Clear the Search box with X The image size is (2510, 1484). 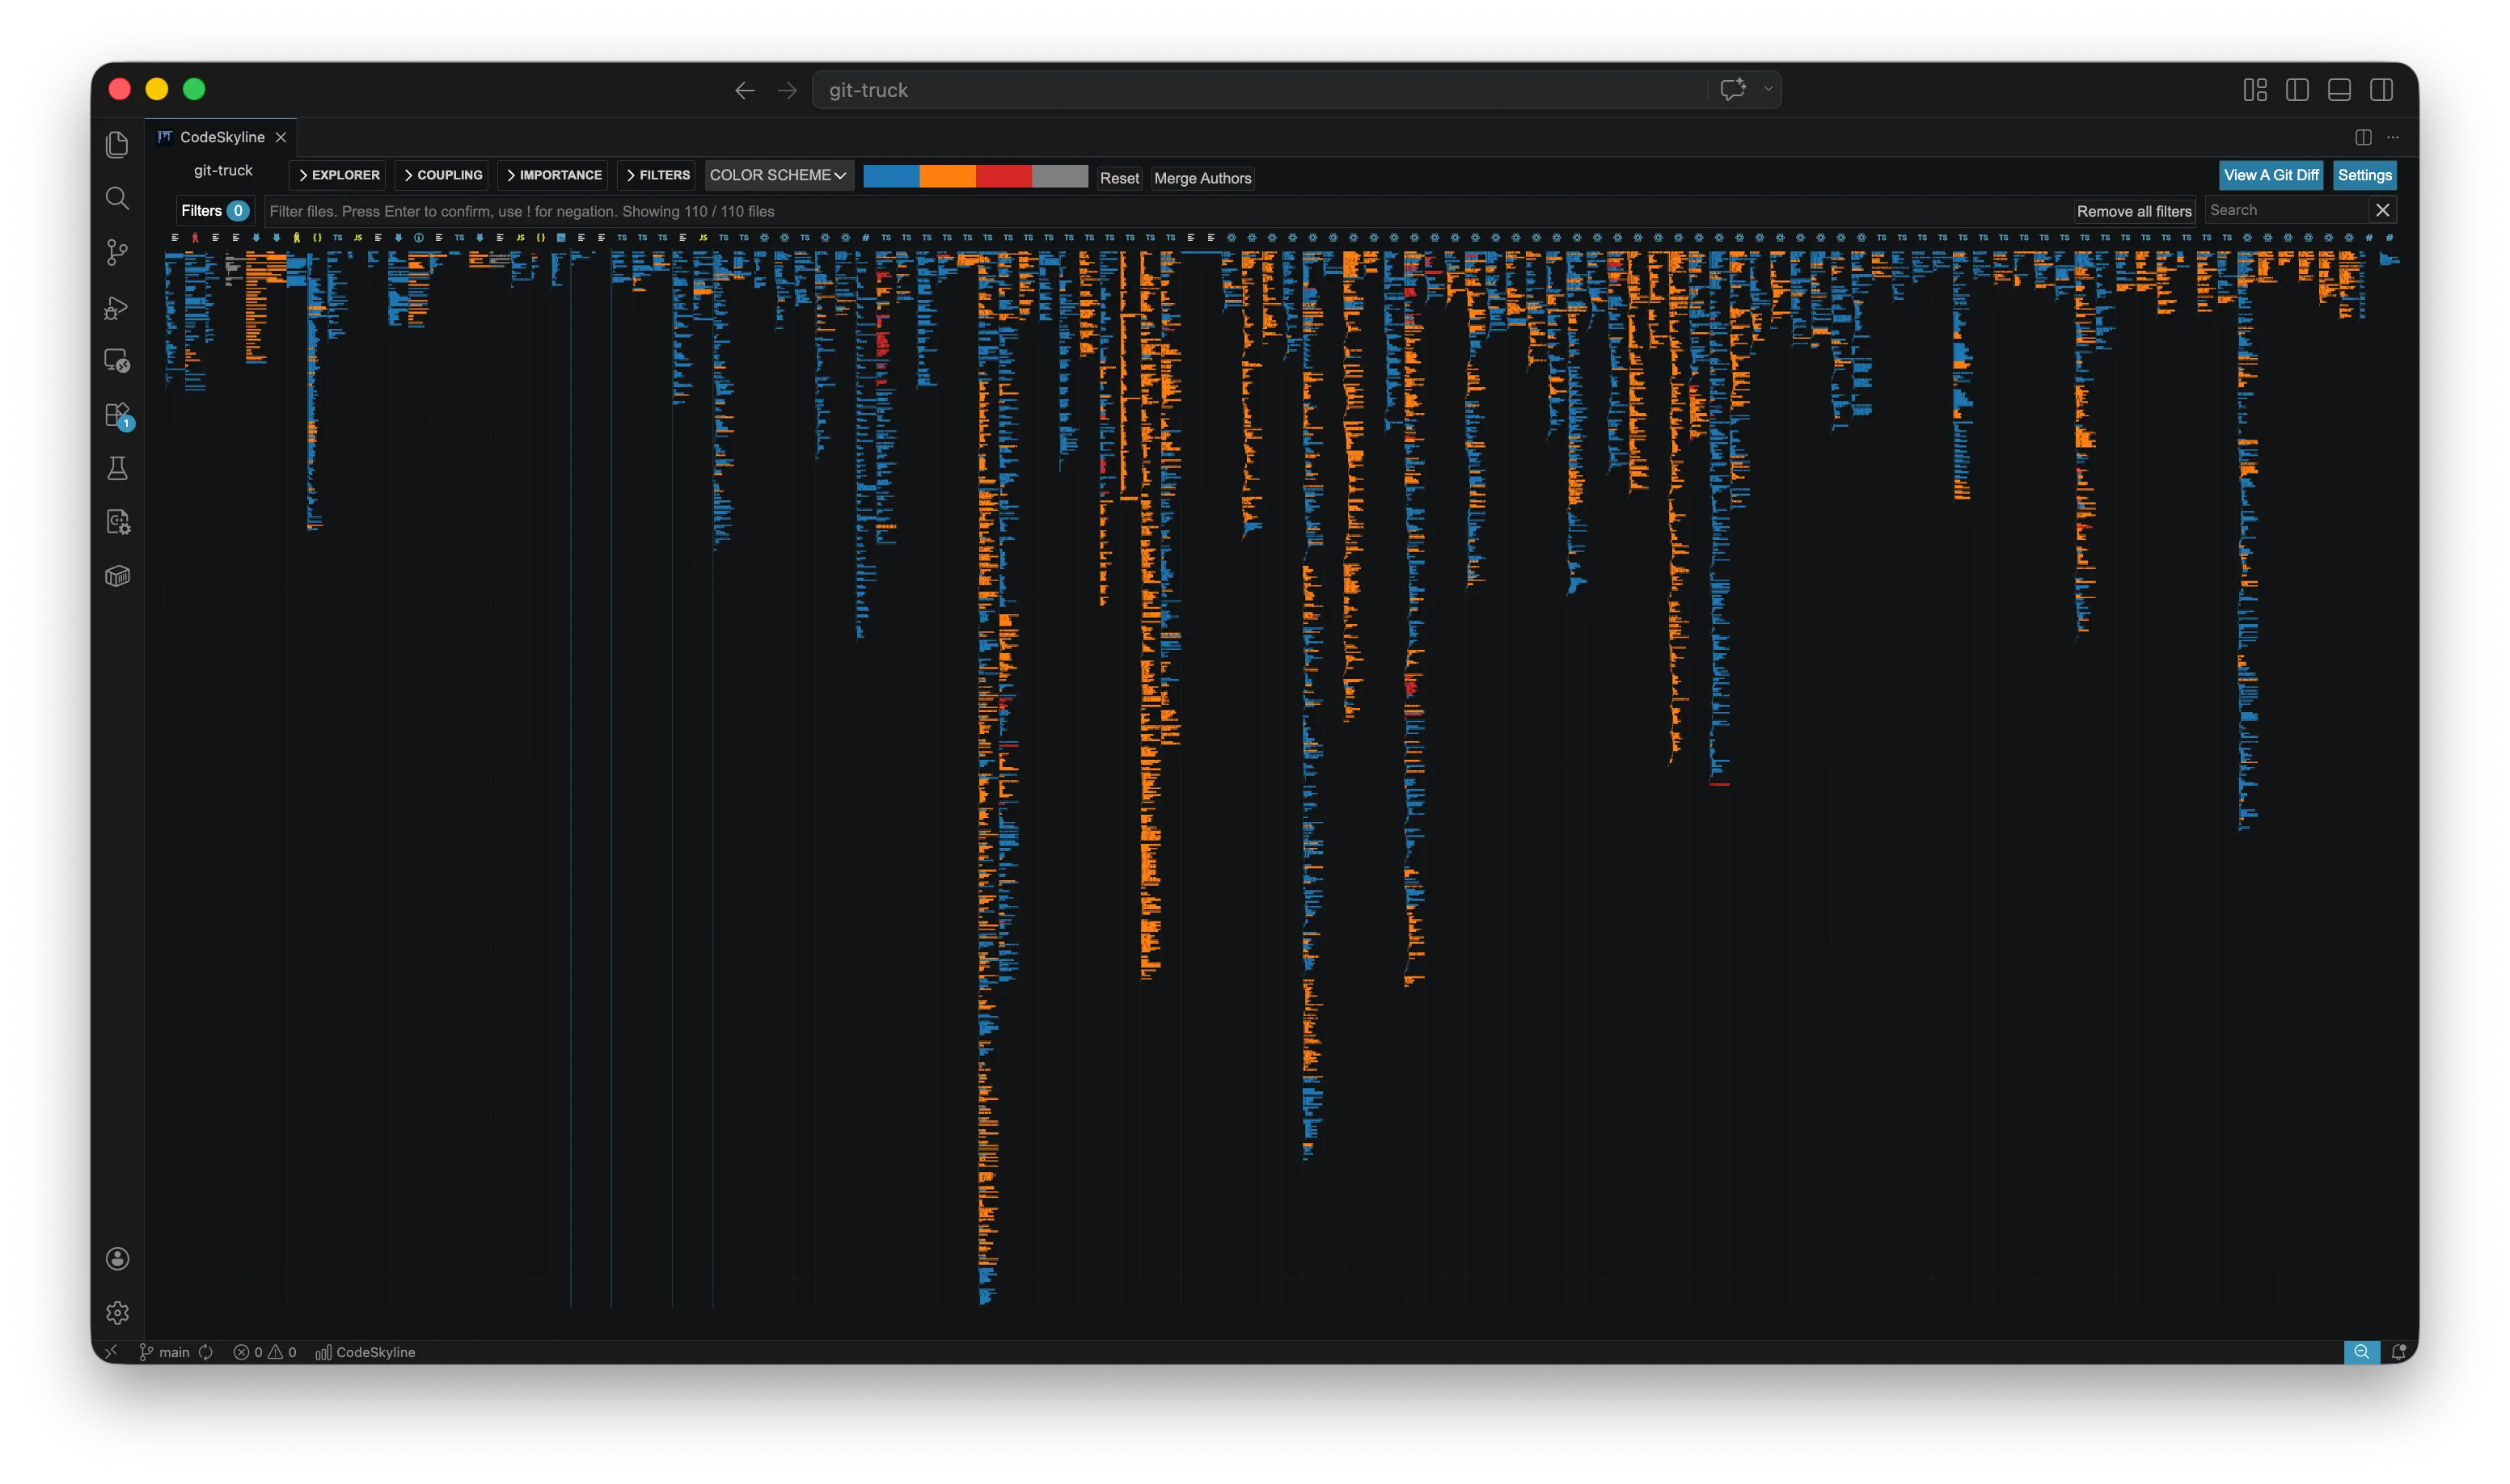[x=2382, y=210]
